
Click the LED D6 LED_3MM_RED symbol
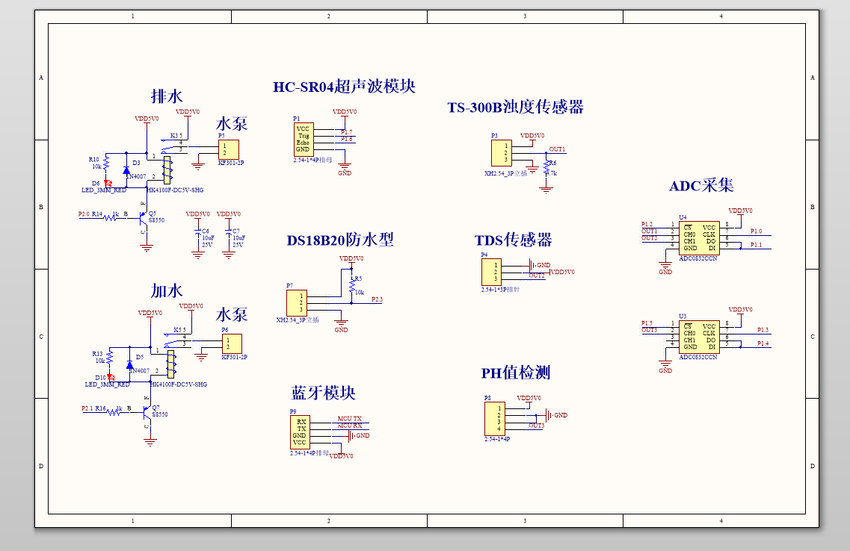tap(107, 183)
